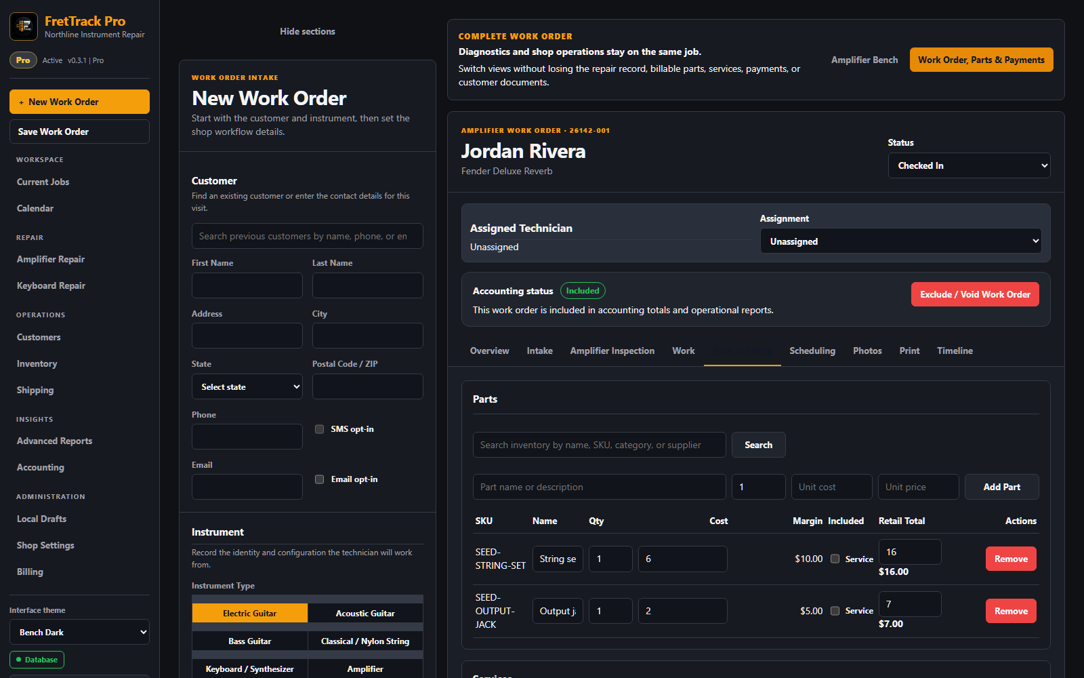Image resolution: width=1084 pixels, height=678 pixels.
Task: Switch to the Intake tab
Action: click(540, 351)
